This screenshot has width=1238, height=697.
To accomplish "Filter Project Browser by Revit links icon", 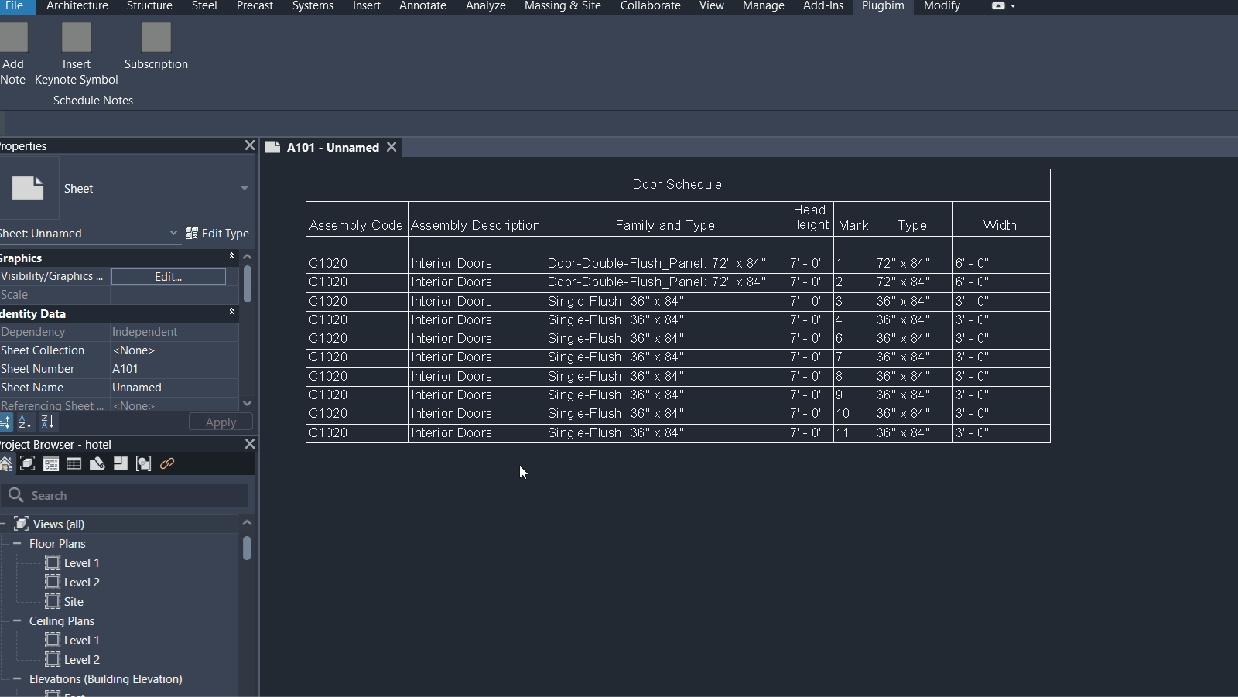I will pos(167,463).
